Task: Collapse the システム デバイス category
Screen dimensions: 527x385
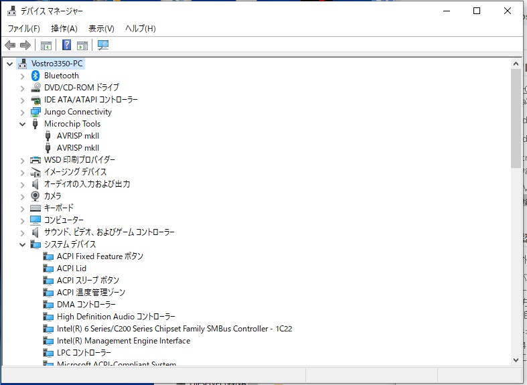Action: tap(23, 245)
